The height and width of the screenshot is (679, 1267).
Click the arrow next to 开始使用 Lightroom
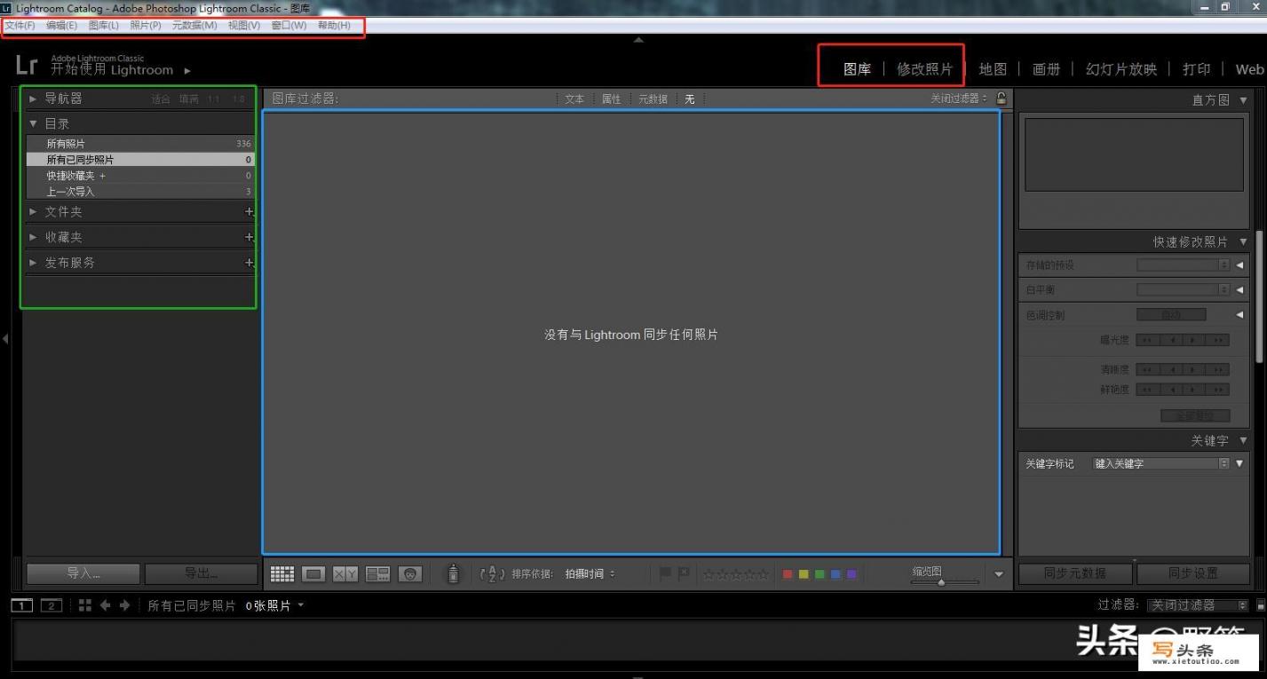click(x=187, y=70)
